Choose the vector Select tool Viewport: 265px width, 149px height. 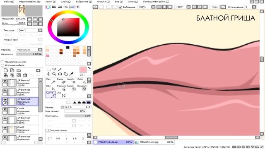[x=72, y=88]
